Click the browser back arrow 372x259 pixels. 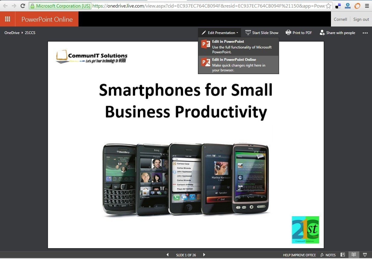pyautogui.click(x=5, y=6)
